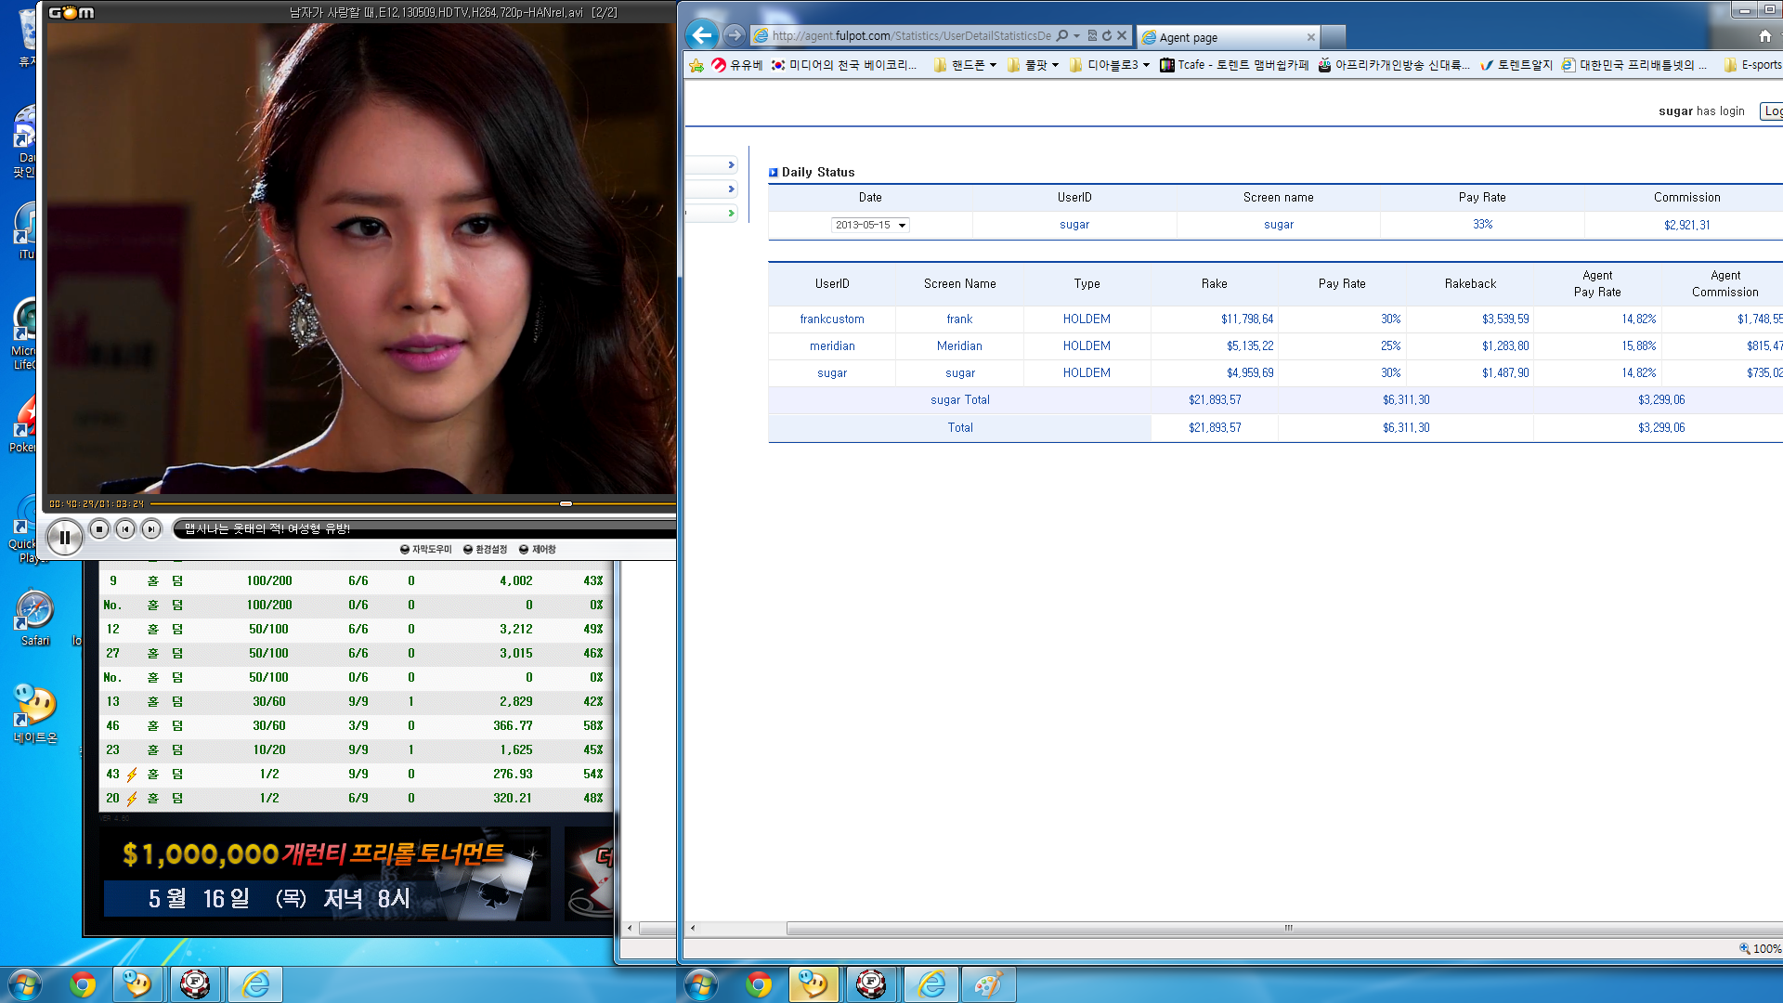Open the date dropdown showing 2013-05-15
Image resolution: width=1783 pixels, height=1003 pixels.
coord(870,225)
